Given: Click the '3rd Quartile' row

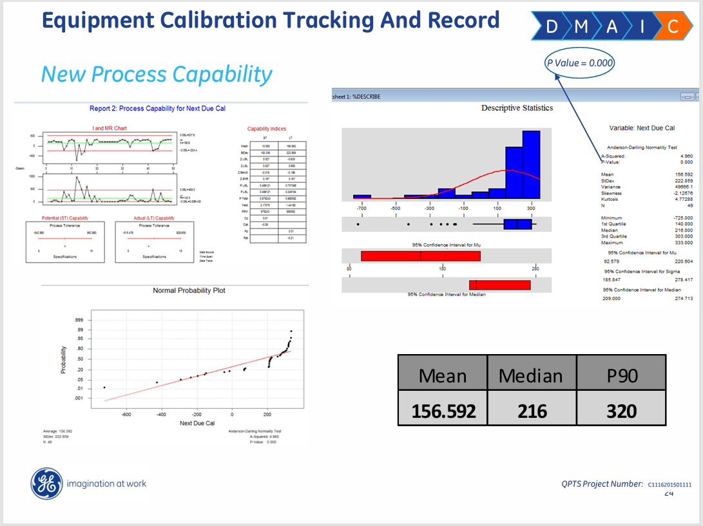Looking at the screenshot, I should click(x=647, y=236).
